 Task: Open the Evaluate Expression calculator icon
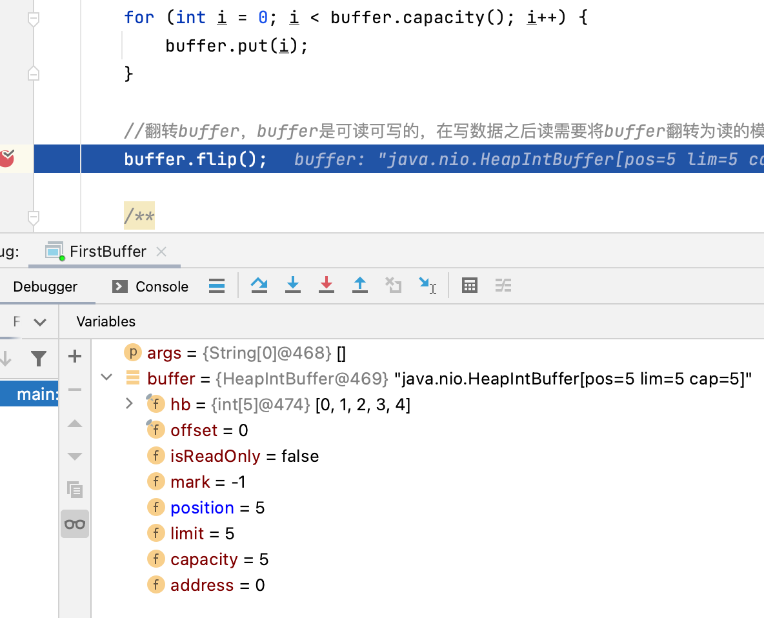[469, 285]
